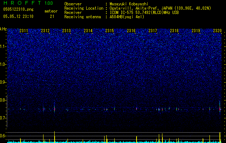Click the 2312 time marker
The image size is (226, 143).
(45, 30)
